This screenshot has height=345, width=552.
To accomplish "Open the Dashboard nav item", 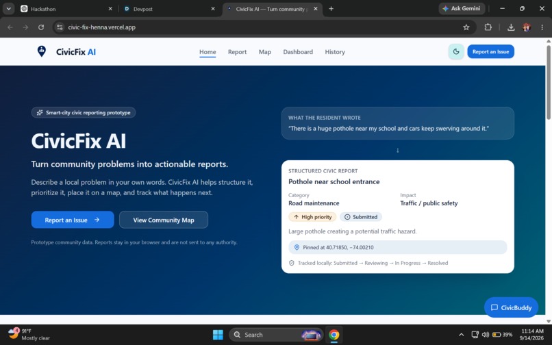I will pyautogui.click(x=298, y=52).
